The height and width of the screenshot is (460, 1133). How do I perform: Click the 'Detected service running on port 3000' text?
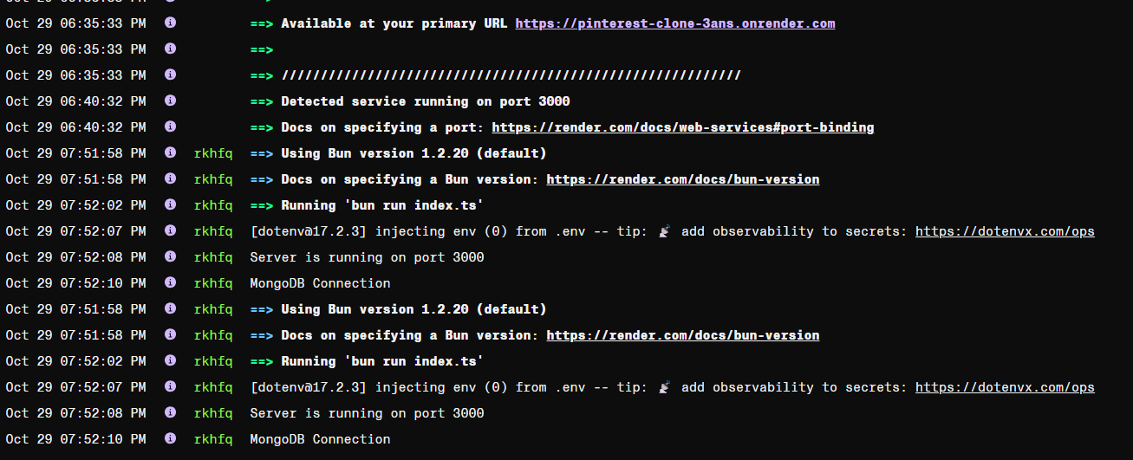coord(425,101)
